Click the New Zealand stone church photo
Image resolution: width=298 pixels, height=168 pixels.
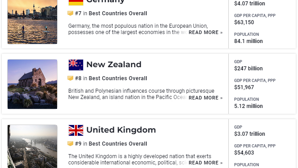tap(32, 84)
